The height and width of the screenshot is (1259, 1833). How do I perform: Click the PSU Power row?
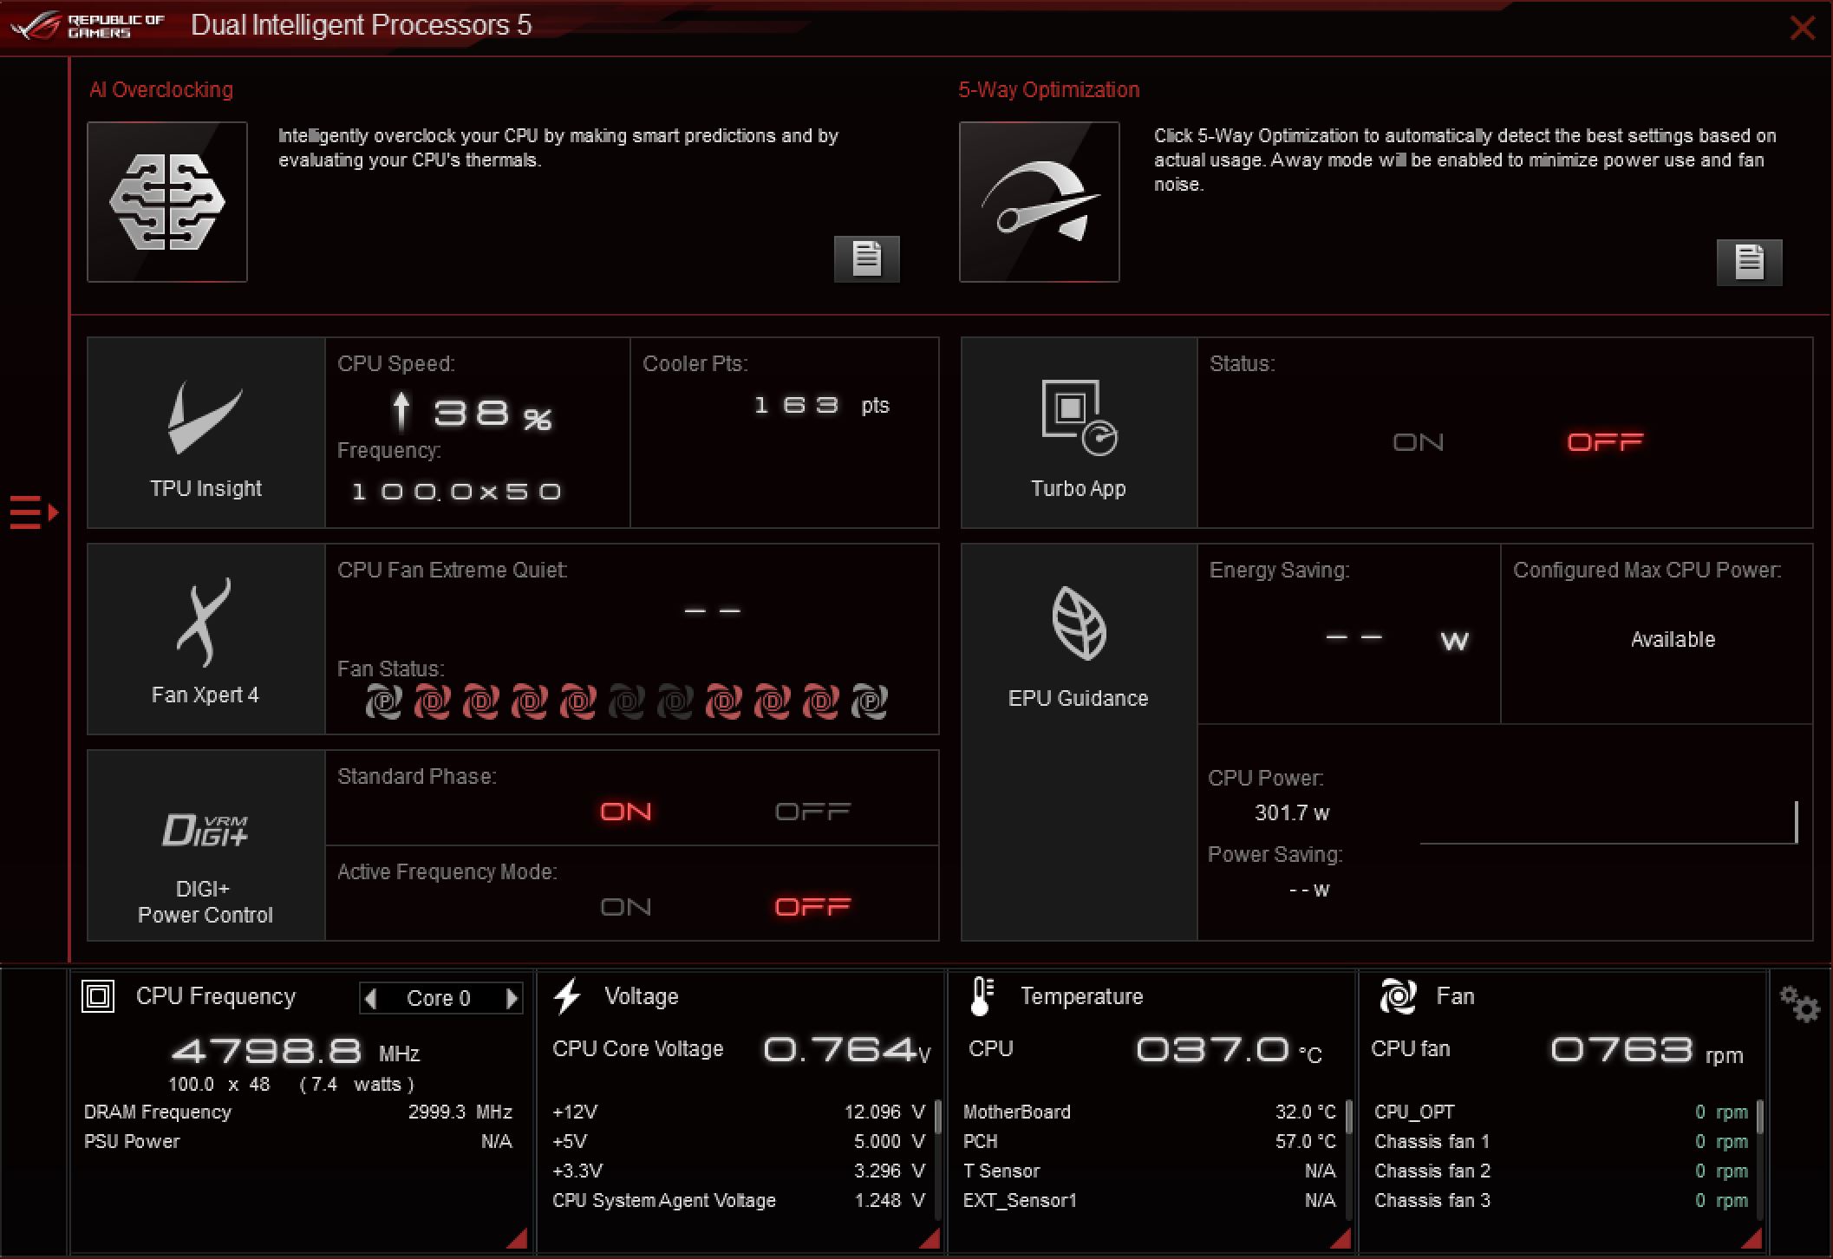click(298, 1142)
